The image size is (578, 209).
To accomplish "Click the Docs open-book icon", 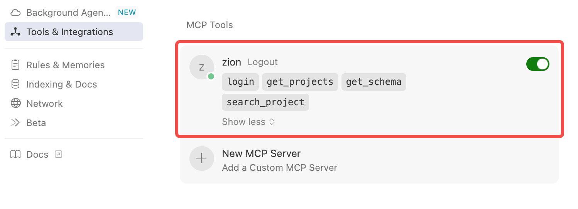I will click(15, 155).
